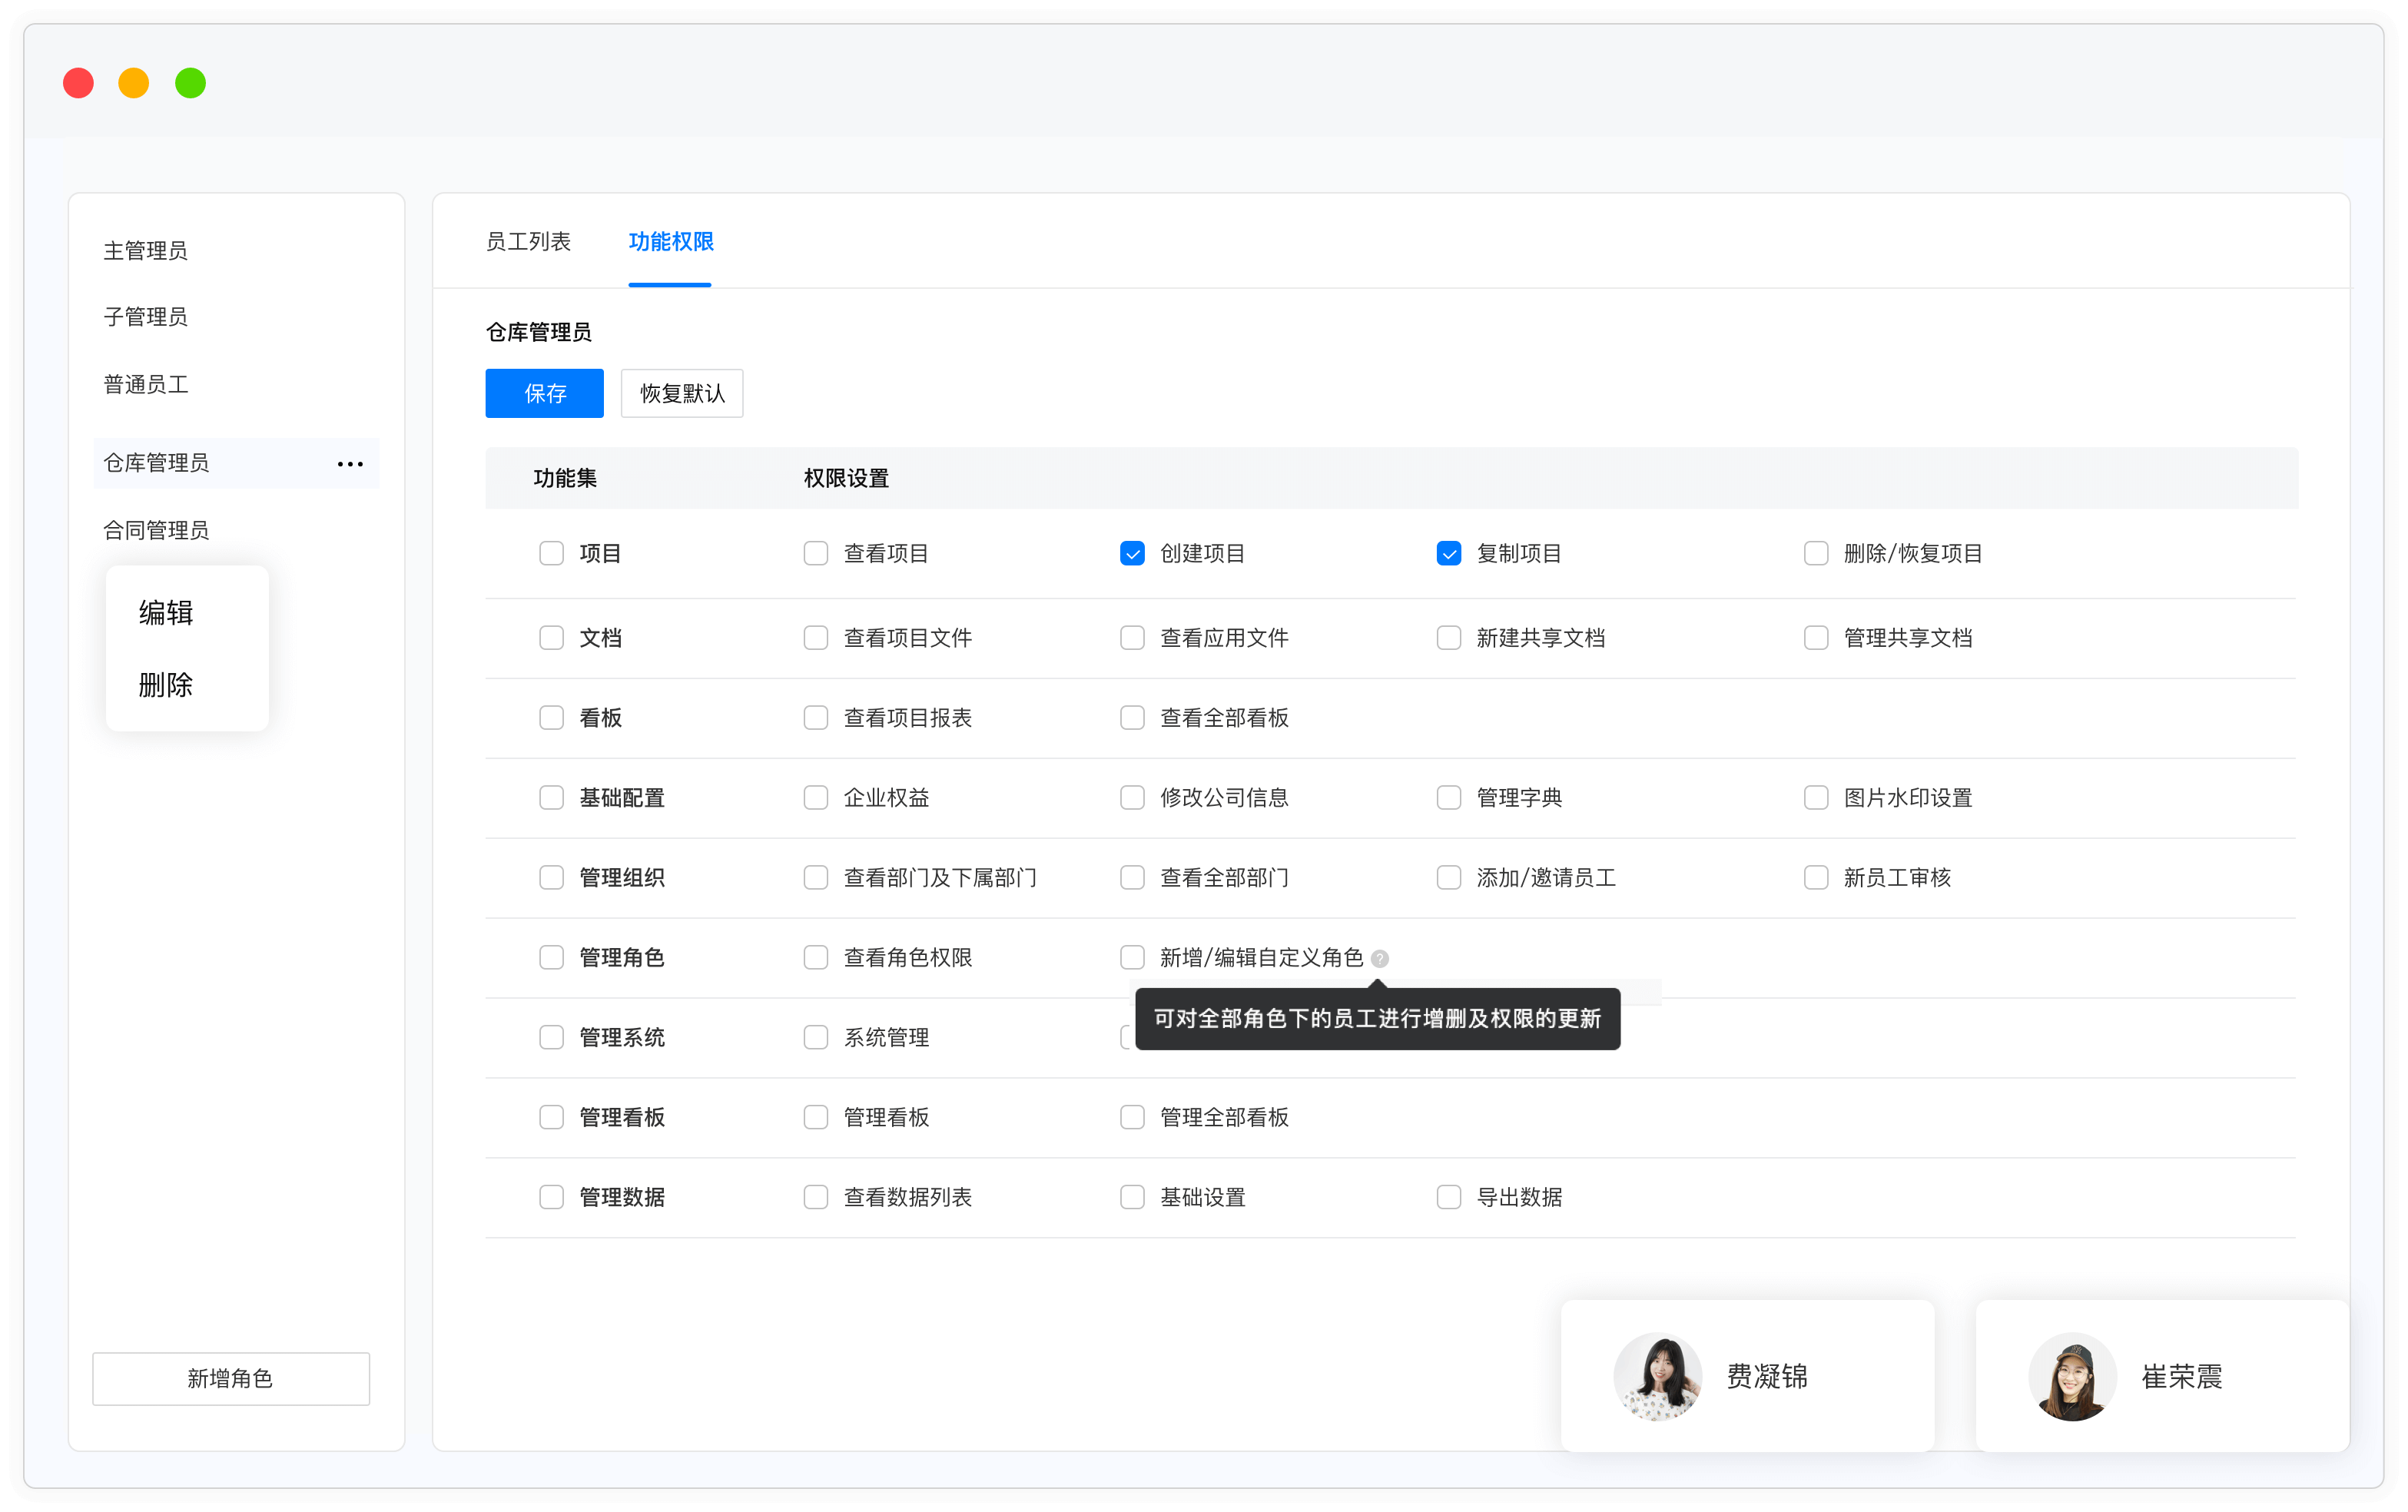Uncheck the 创建项目 permission
This screenshot has height=1512, width=2408.
click(1132, 553)
